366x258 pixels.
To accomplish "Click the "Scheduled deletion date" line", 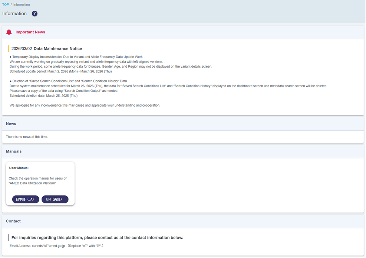I will tap(43, 96).
